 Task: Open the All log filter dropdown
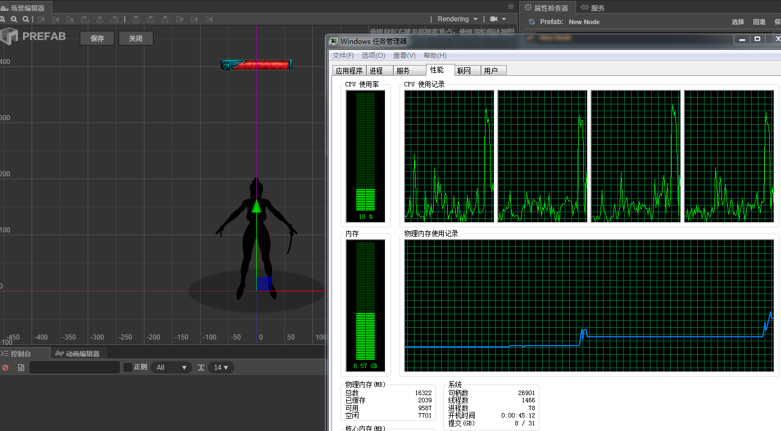171,368
